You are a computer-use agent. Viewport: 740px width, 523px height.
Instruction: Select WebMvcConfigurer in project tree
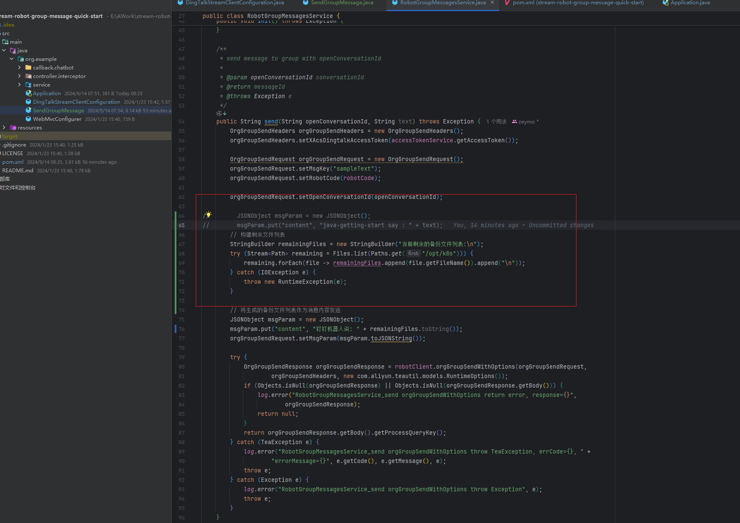[86, 119]
